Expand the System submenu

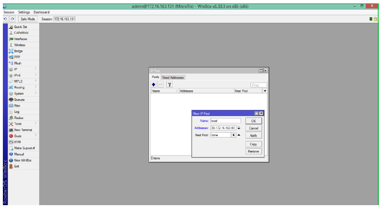coord(36,93)
